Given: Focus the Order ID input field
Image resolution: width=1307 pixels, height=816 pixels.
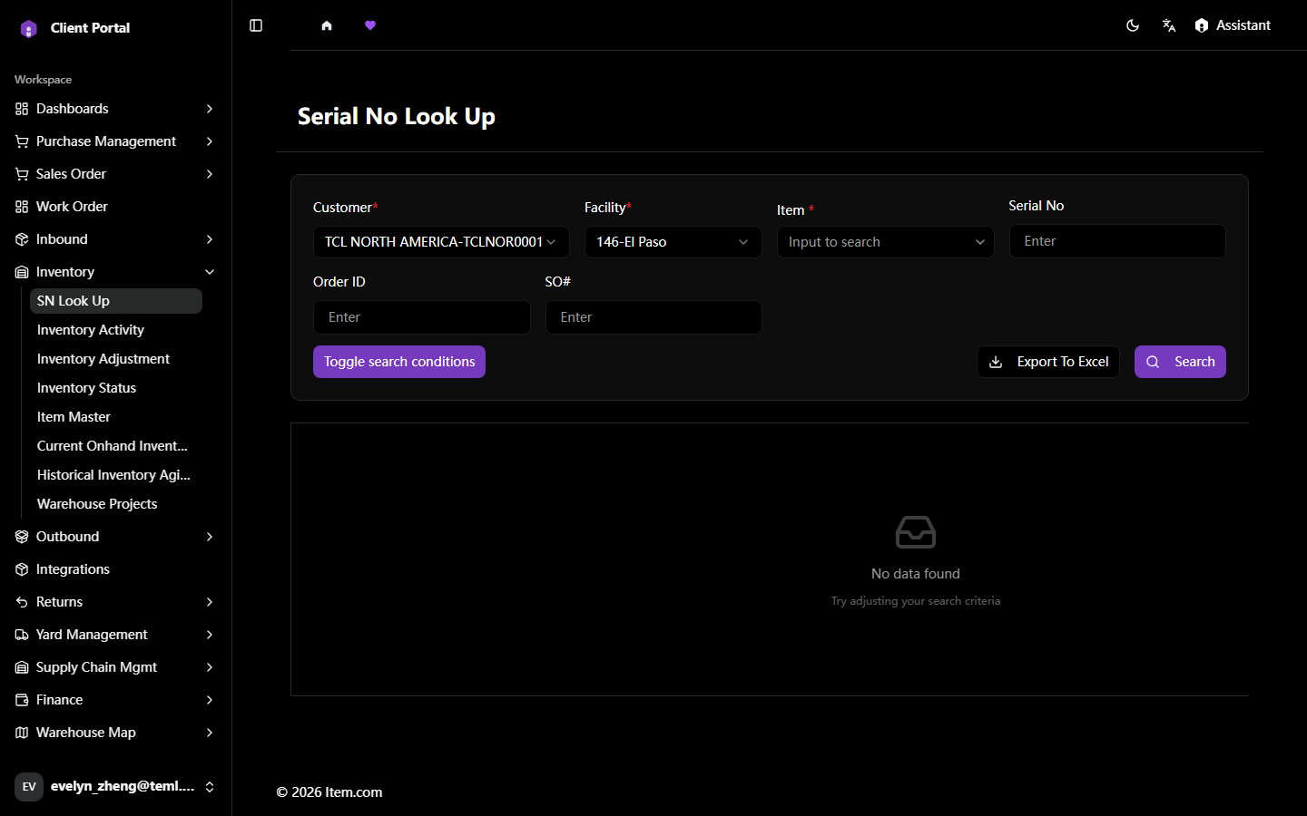Looking at the screenshot, I should coord(422,317).
